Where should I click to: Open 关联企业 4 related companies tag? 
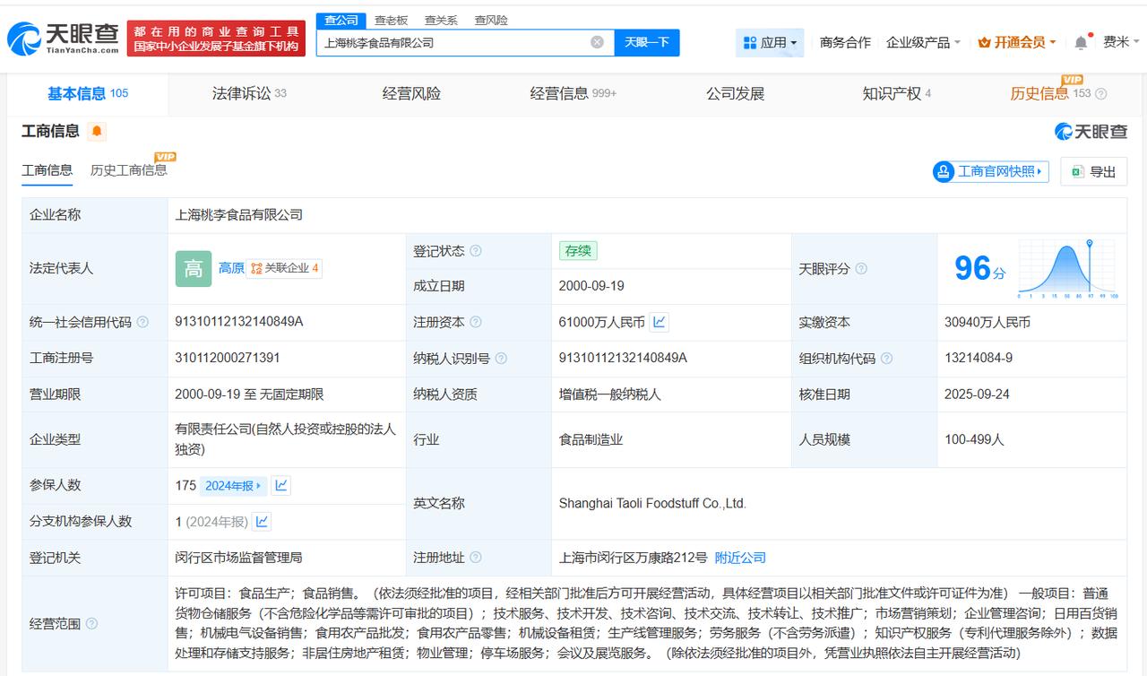[x=285, y=268]
